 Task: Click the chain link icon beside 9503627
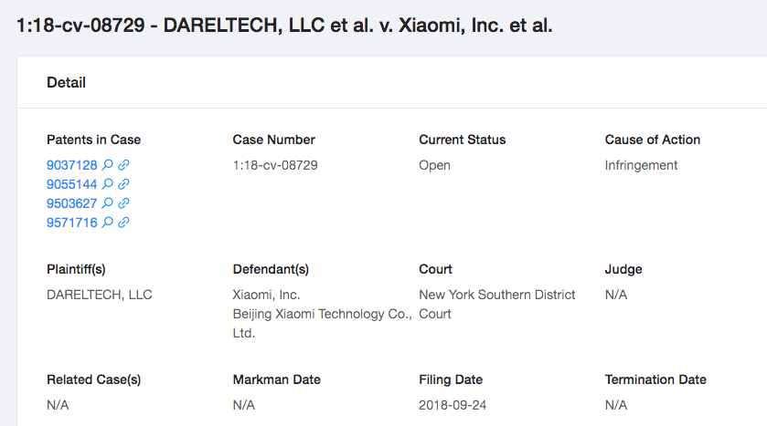pos(123,203)
